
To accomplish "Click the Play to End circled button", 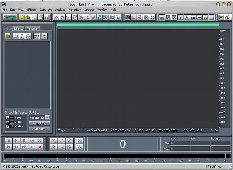I will coord(32,141).
